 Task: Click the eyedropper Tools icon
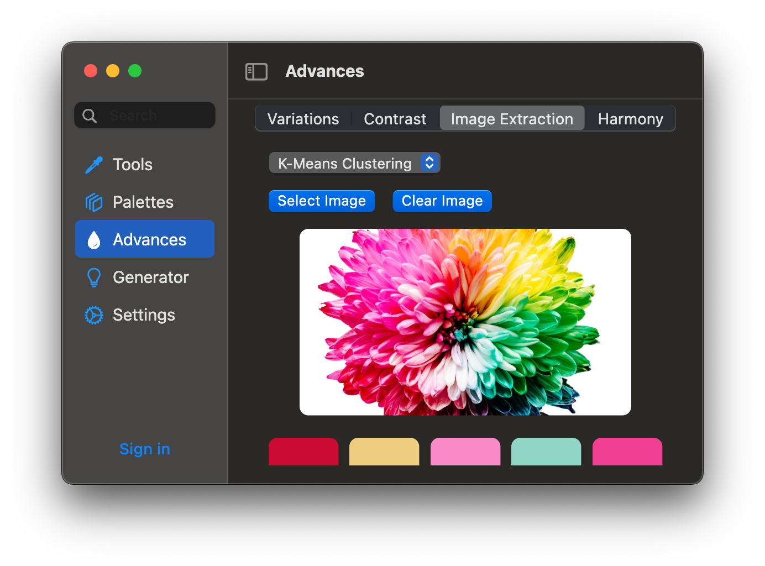click(94, 165)
